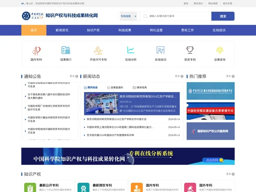
Task: Open the 新闻资讯 navigation menu
Action: pos(62,30)
